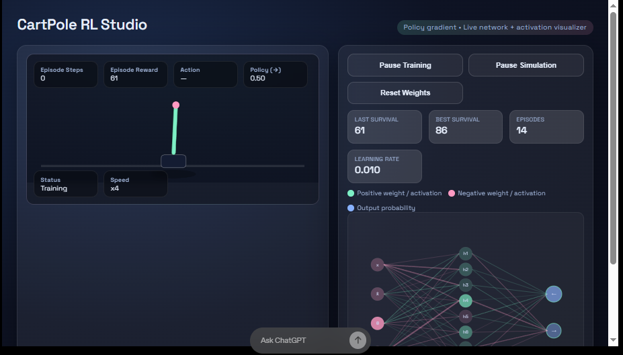The image size is (623, 355).
Task: Click the left-arrow output node
Action: 554,294
